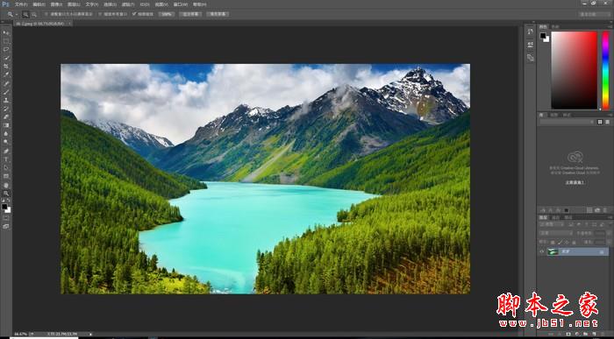Choose Zoom In mode in options bar
614x339 pixels.
coord(25,14)
